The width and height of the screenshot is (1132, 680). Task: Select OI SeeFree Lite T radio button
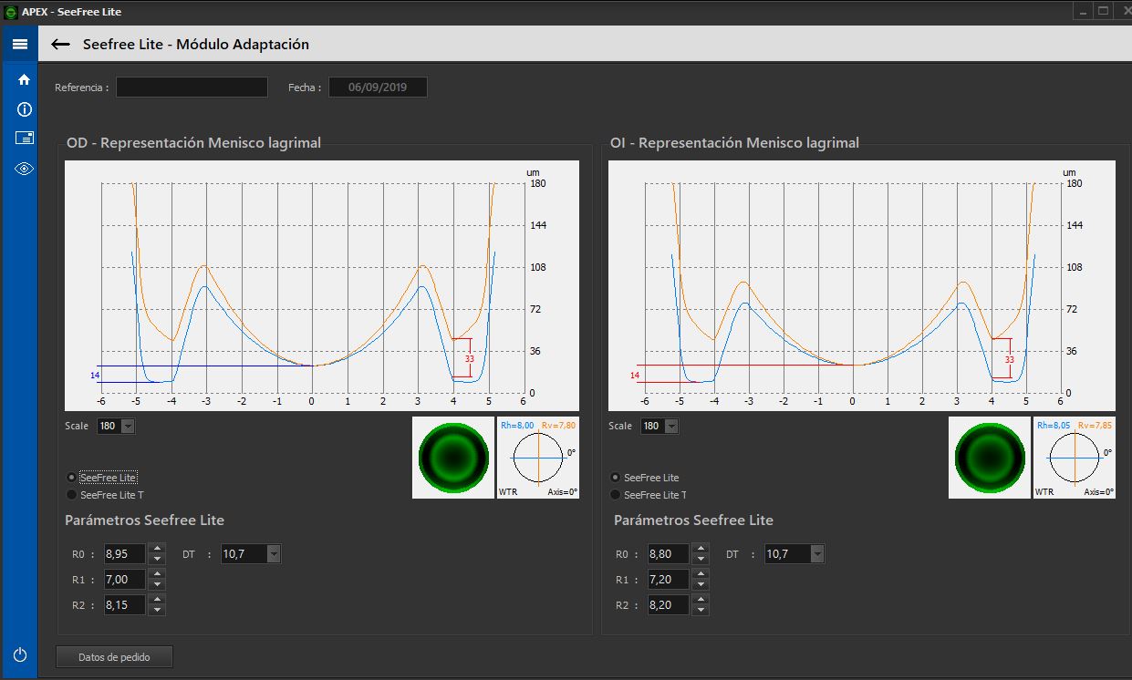616,495
